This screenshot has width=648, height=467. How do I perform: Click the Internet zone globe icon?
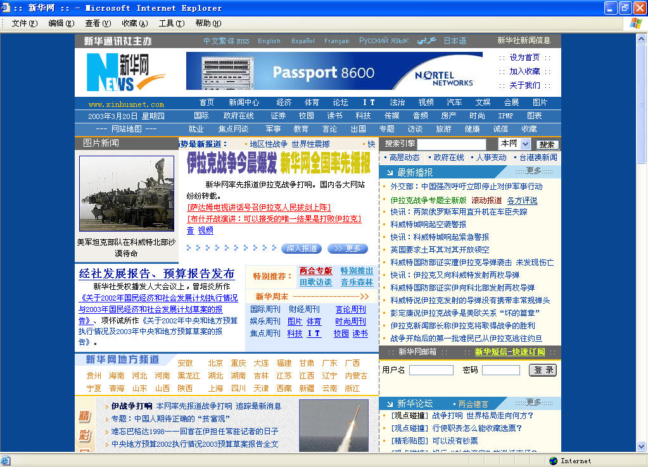[553, 461]
